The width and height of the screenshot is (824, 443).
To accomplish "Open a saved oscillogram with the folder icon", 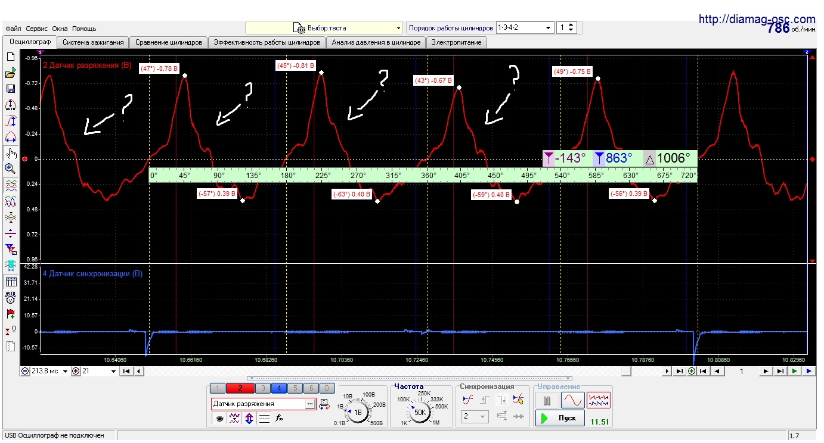I will click(10, 73).
